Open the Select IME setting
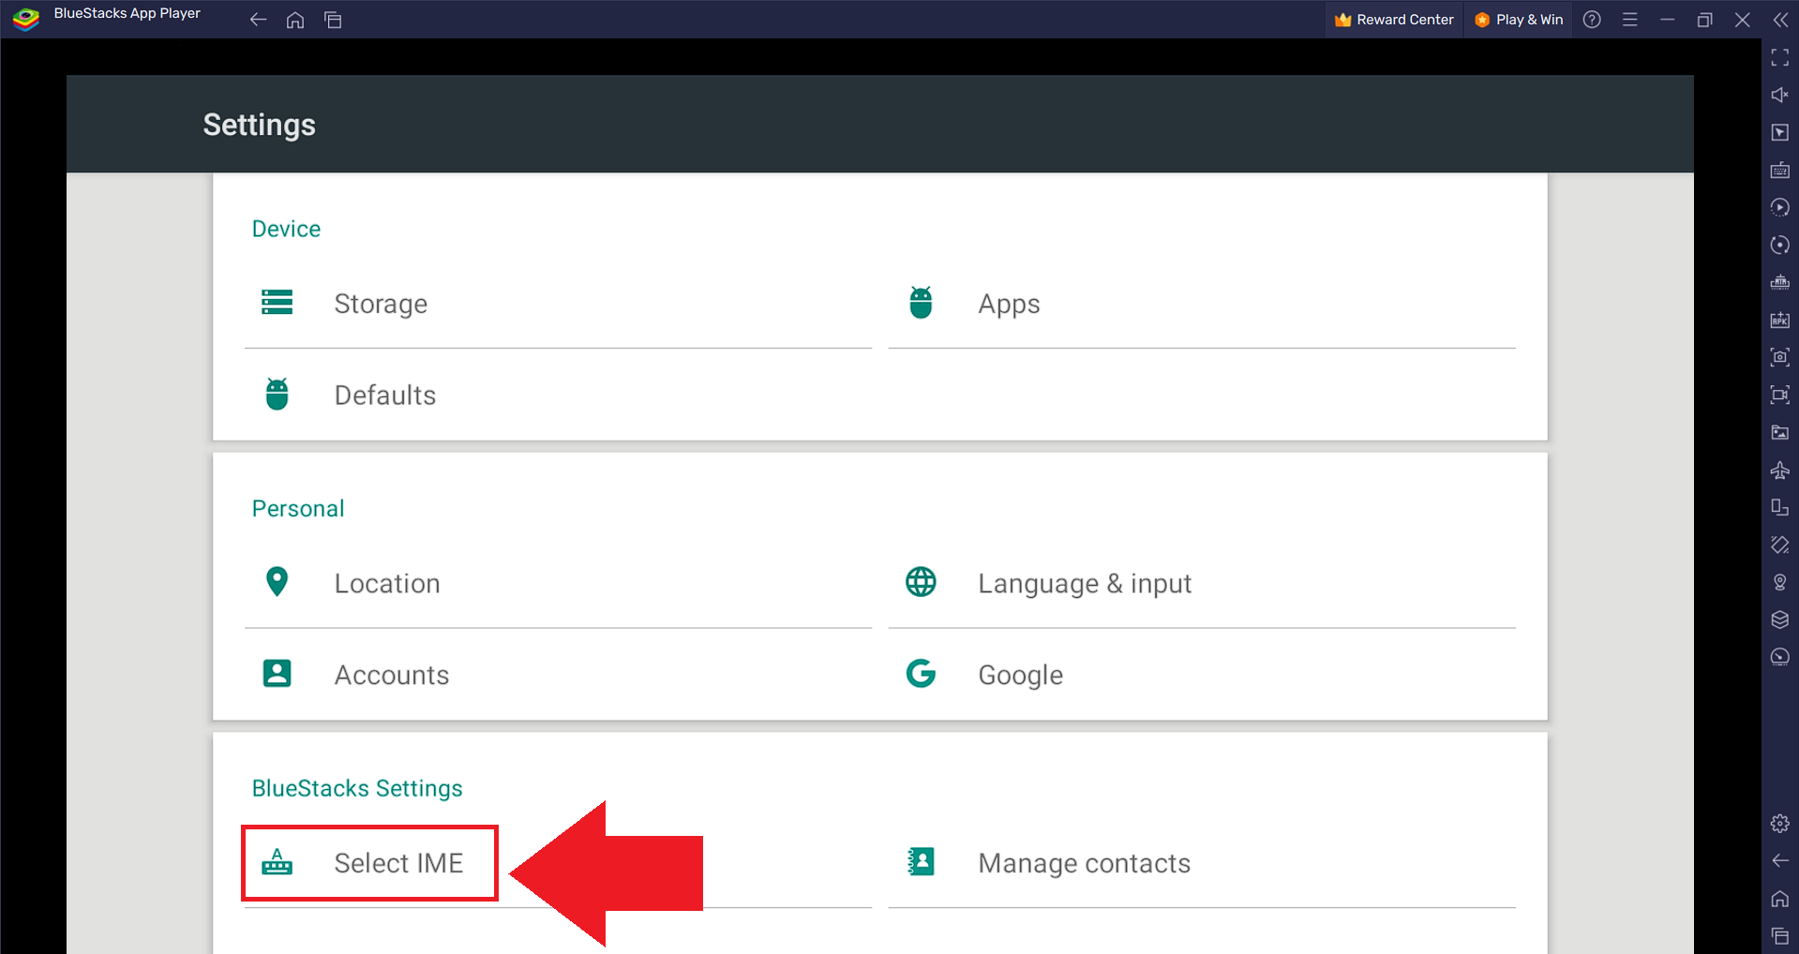Screen dimensions: 1799x954 click(558, 862)
